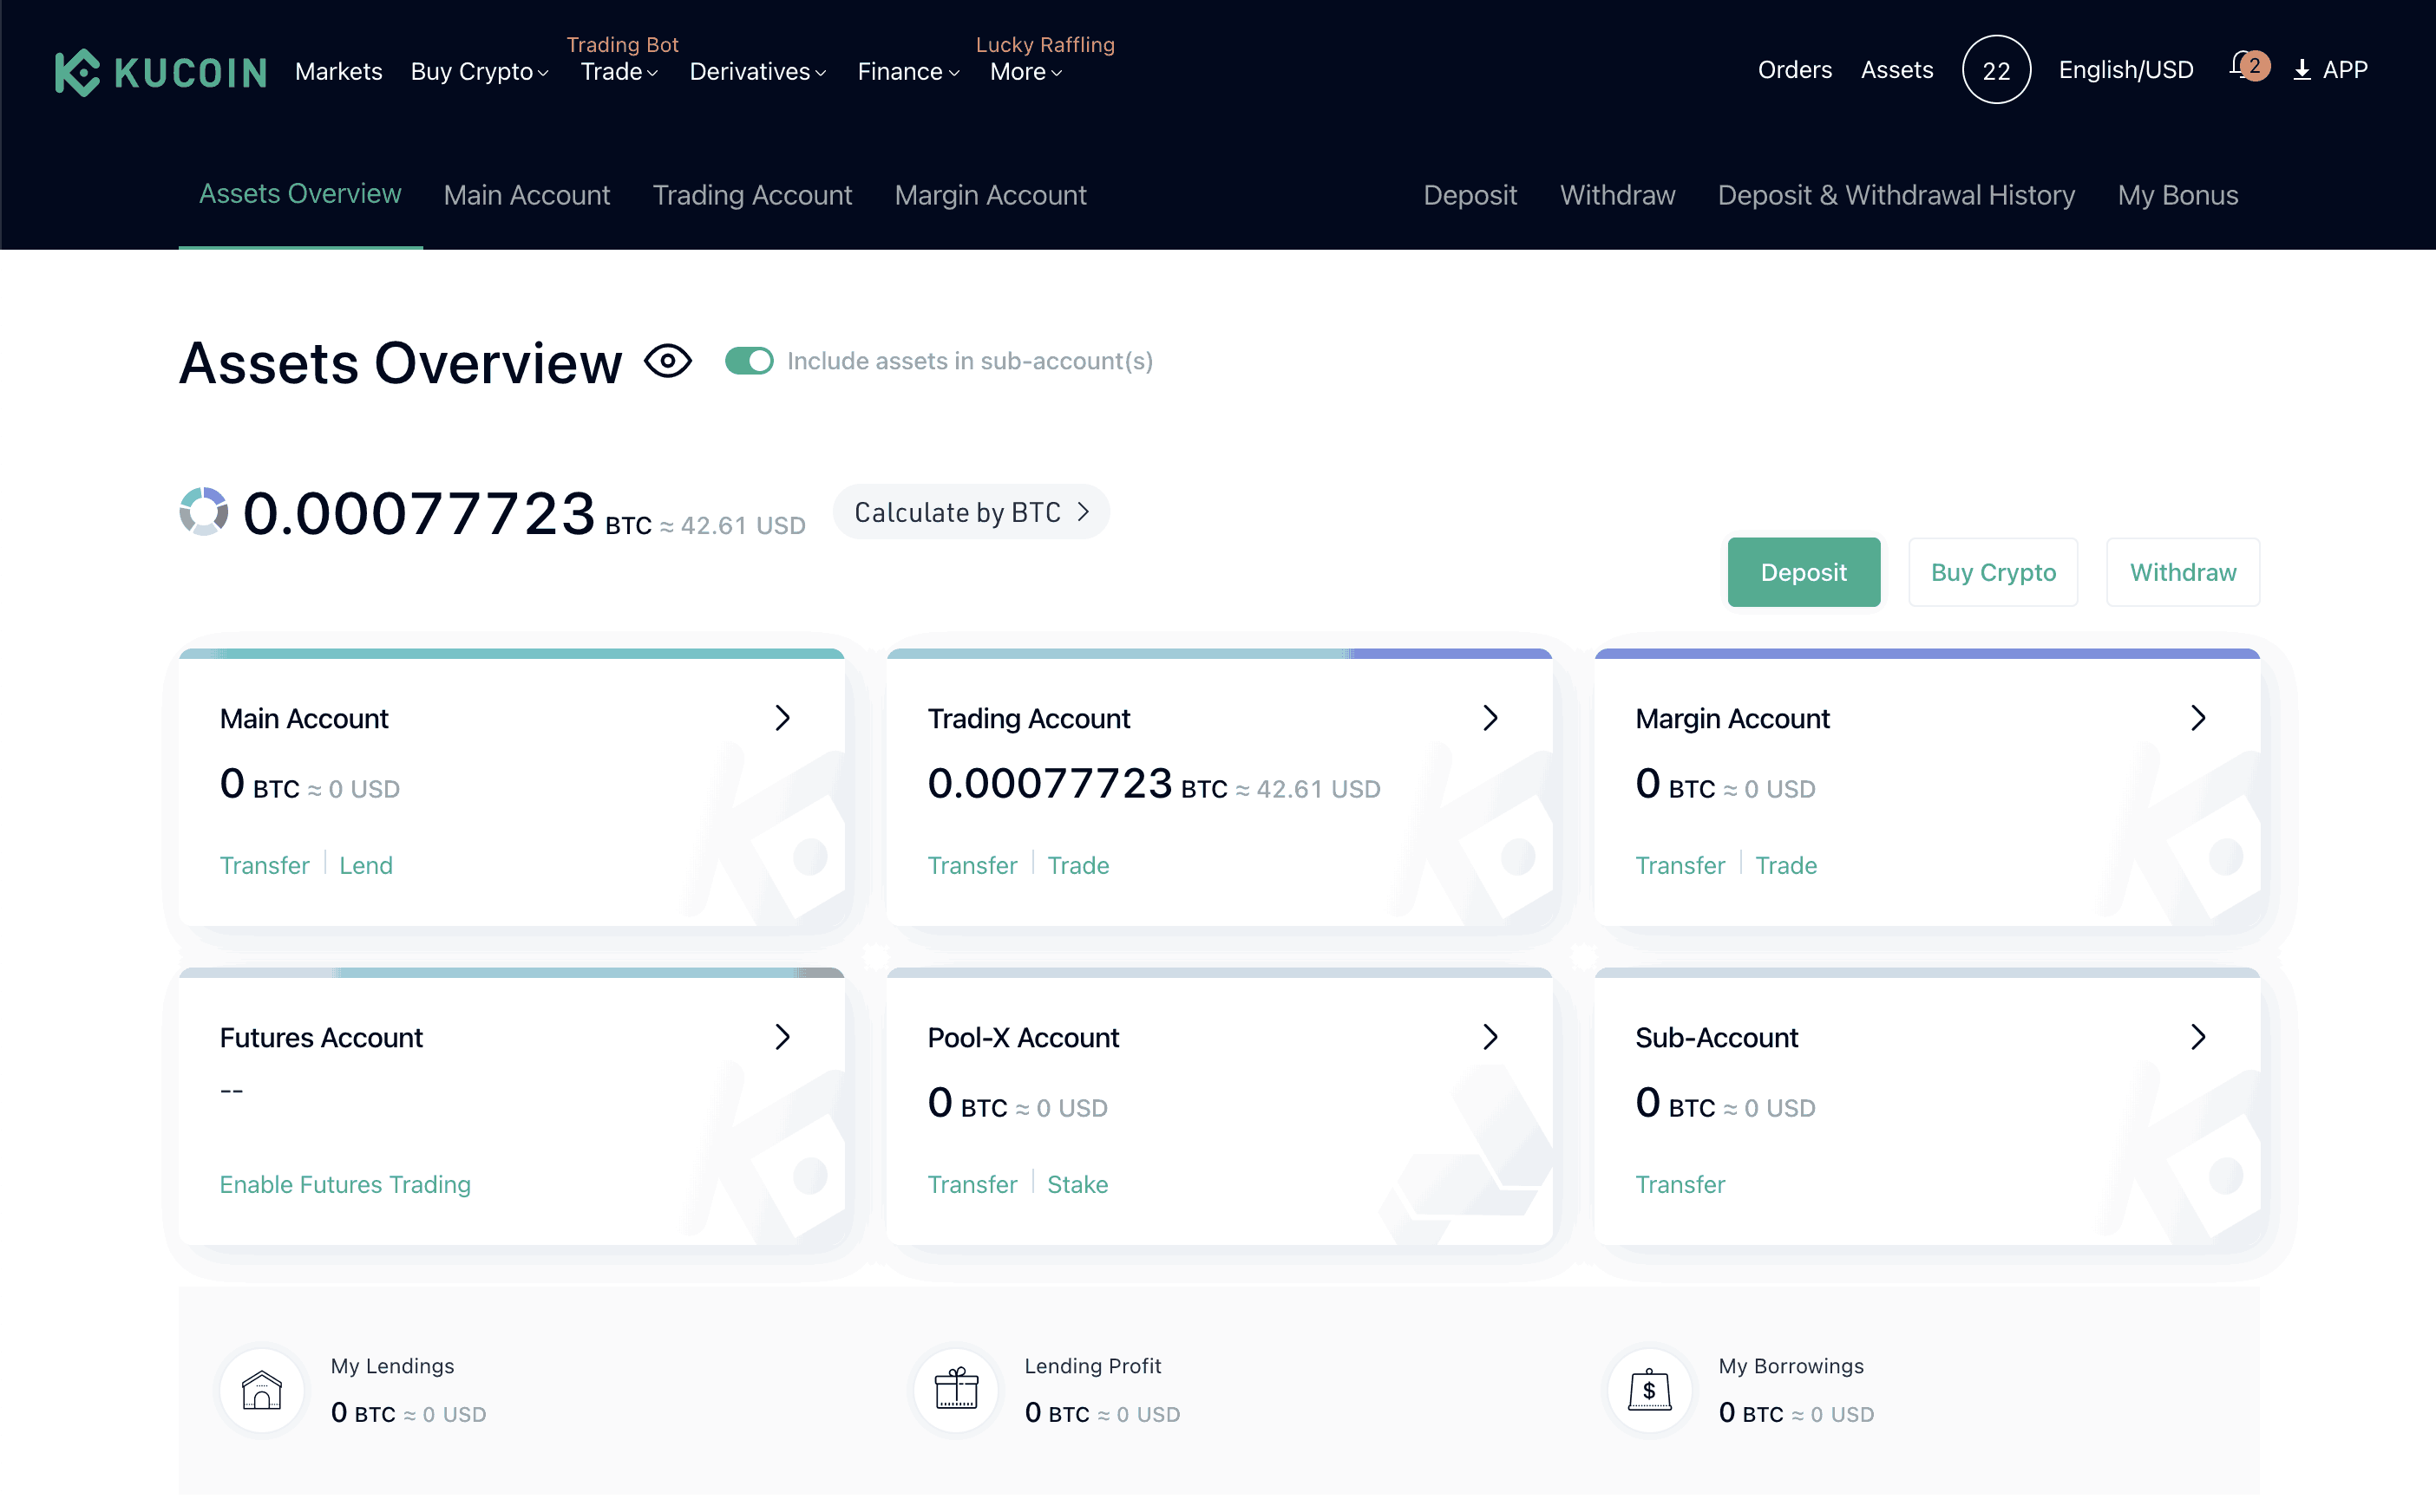Expand the Finance dropdown menu
Viewport: 2436px width, 1512px height.
click(908, 72)
